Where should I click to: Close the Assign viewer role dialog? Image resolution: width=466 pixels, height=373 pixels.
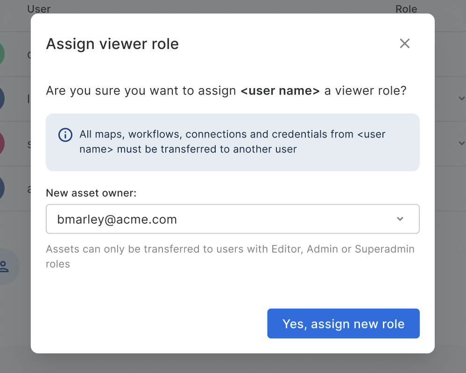coord(404,44)
